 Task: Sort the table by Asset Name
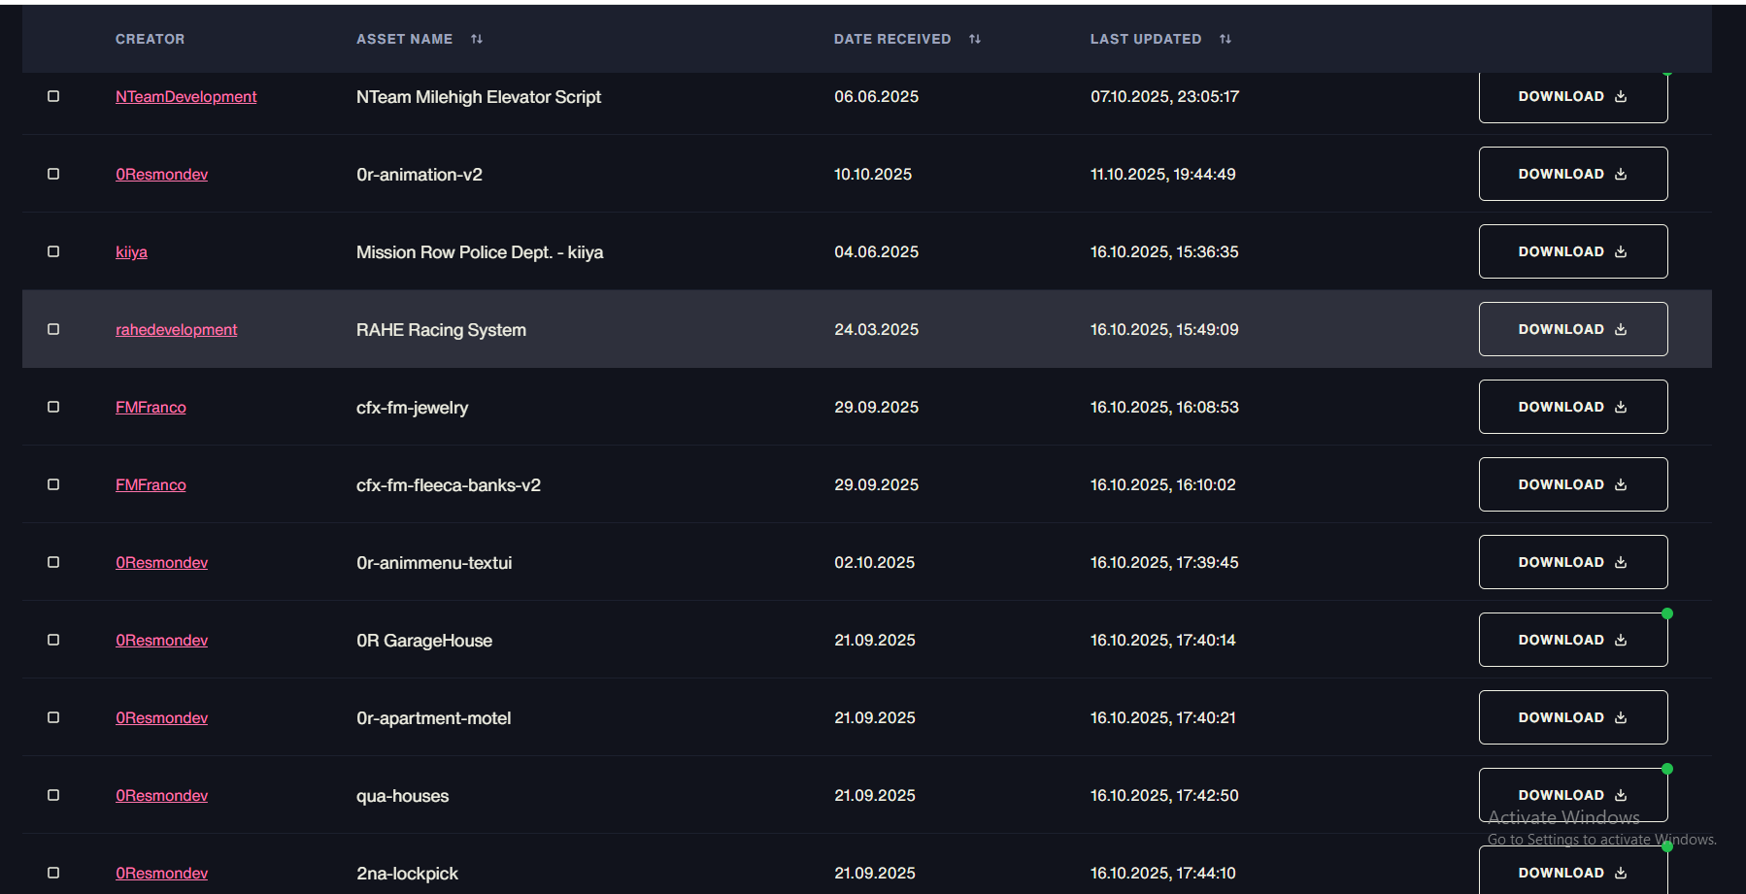click(477, 39)
